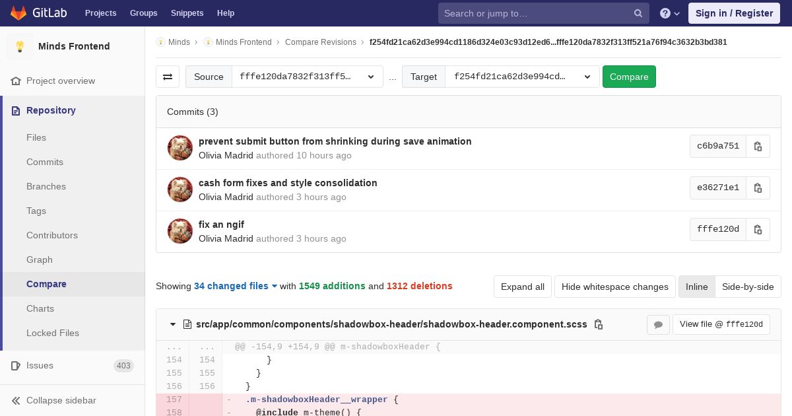Screen dimensions: 792x416
Task: Click the swap revisions arrows icon
Action: pos(168,77)
